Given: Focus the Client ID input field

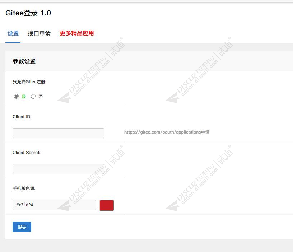Looking at the screenshot, I should click(59, 133).
